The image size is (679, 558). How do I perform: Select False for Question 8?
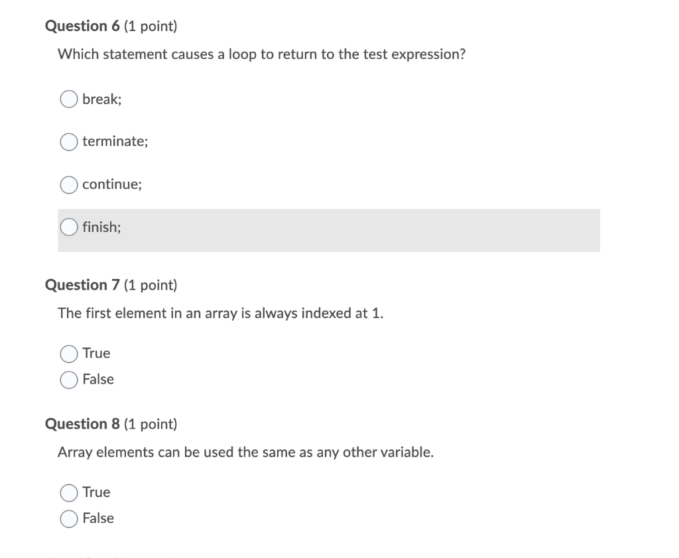[68, 518]
